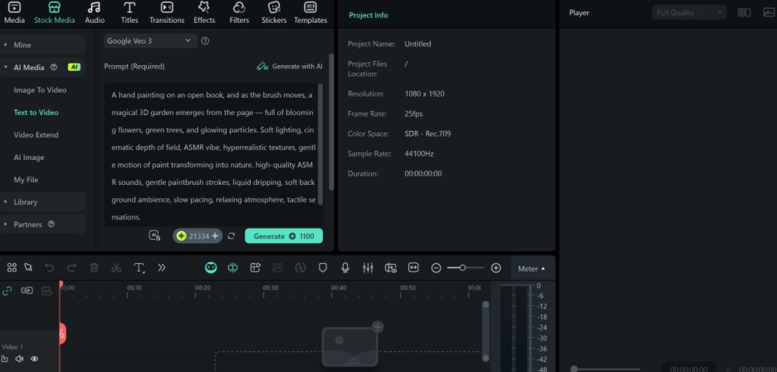Click help icon beside model dropdown

[x=205, y=41]
